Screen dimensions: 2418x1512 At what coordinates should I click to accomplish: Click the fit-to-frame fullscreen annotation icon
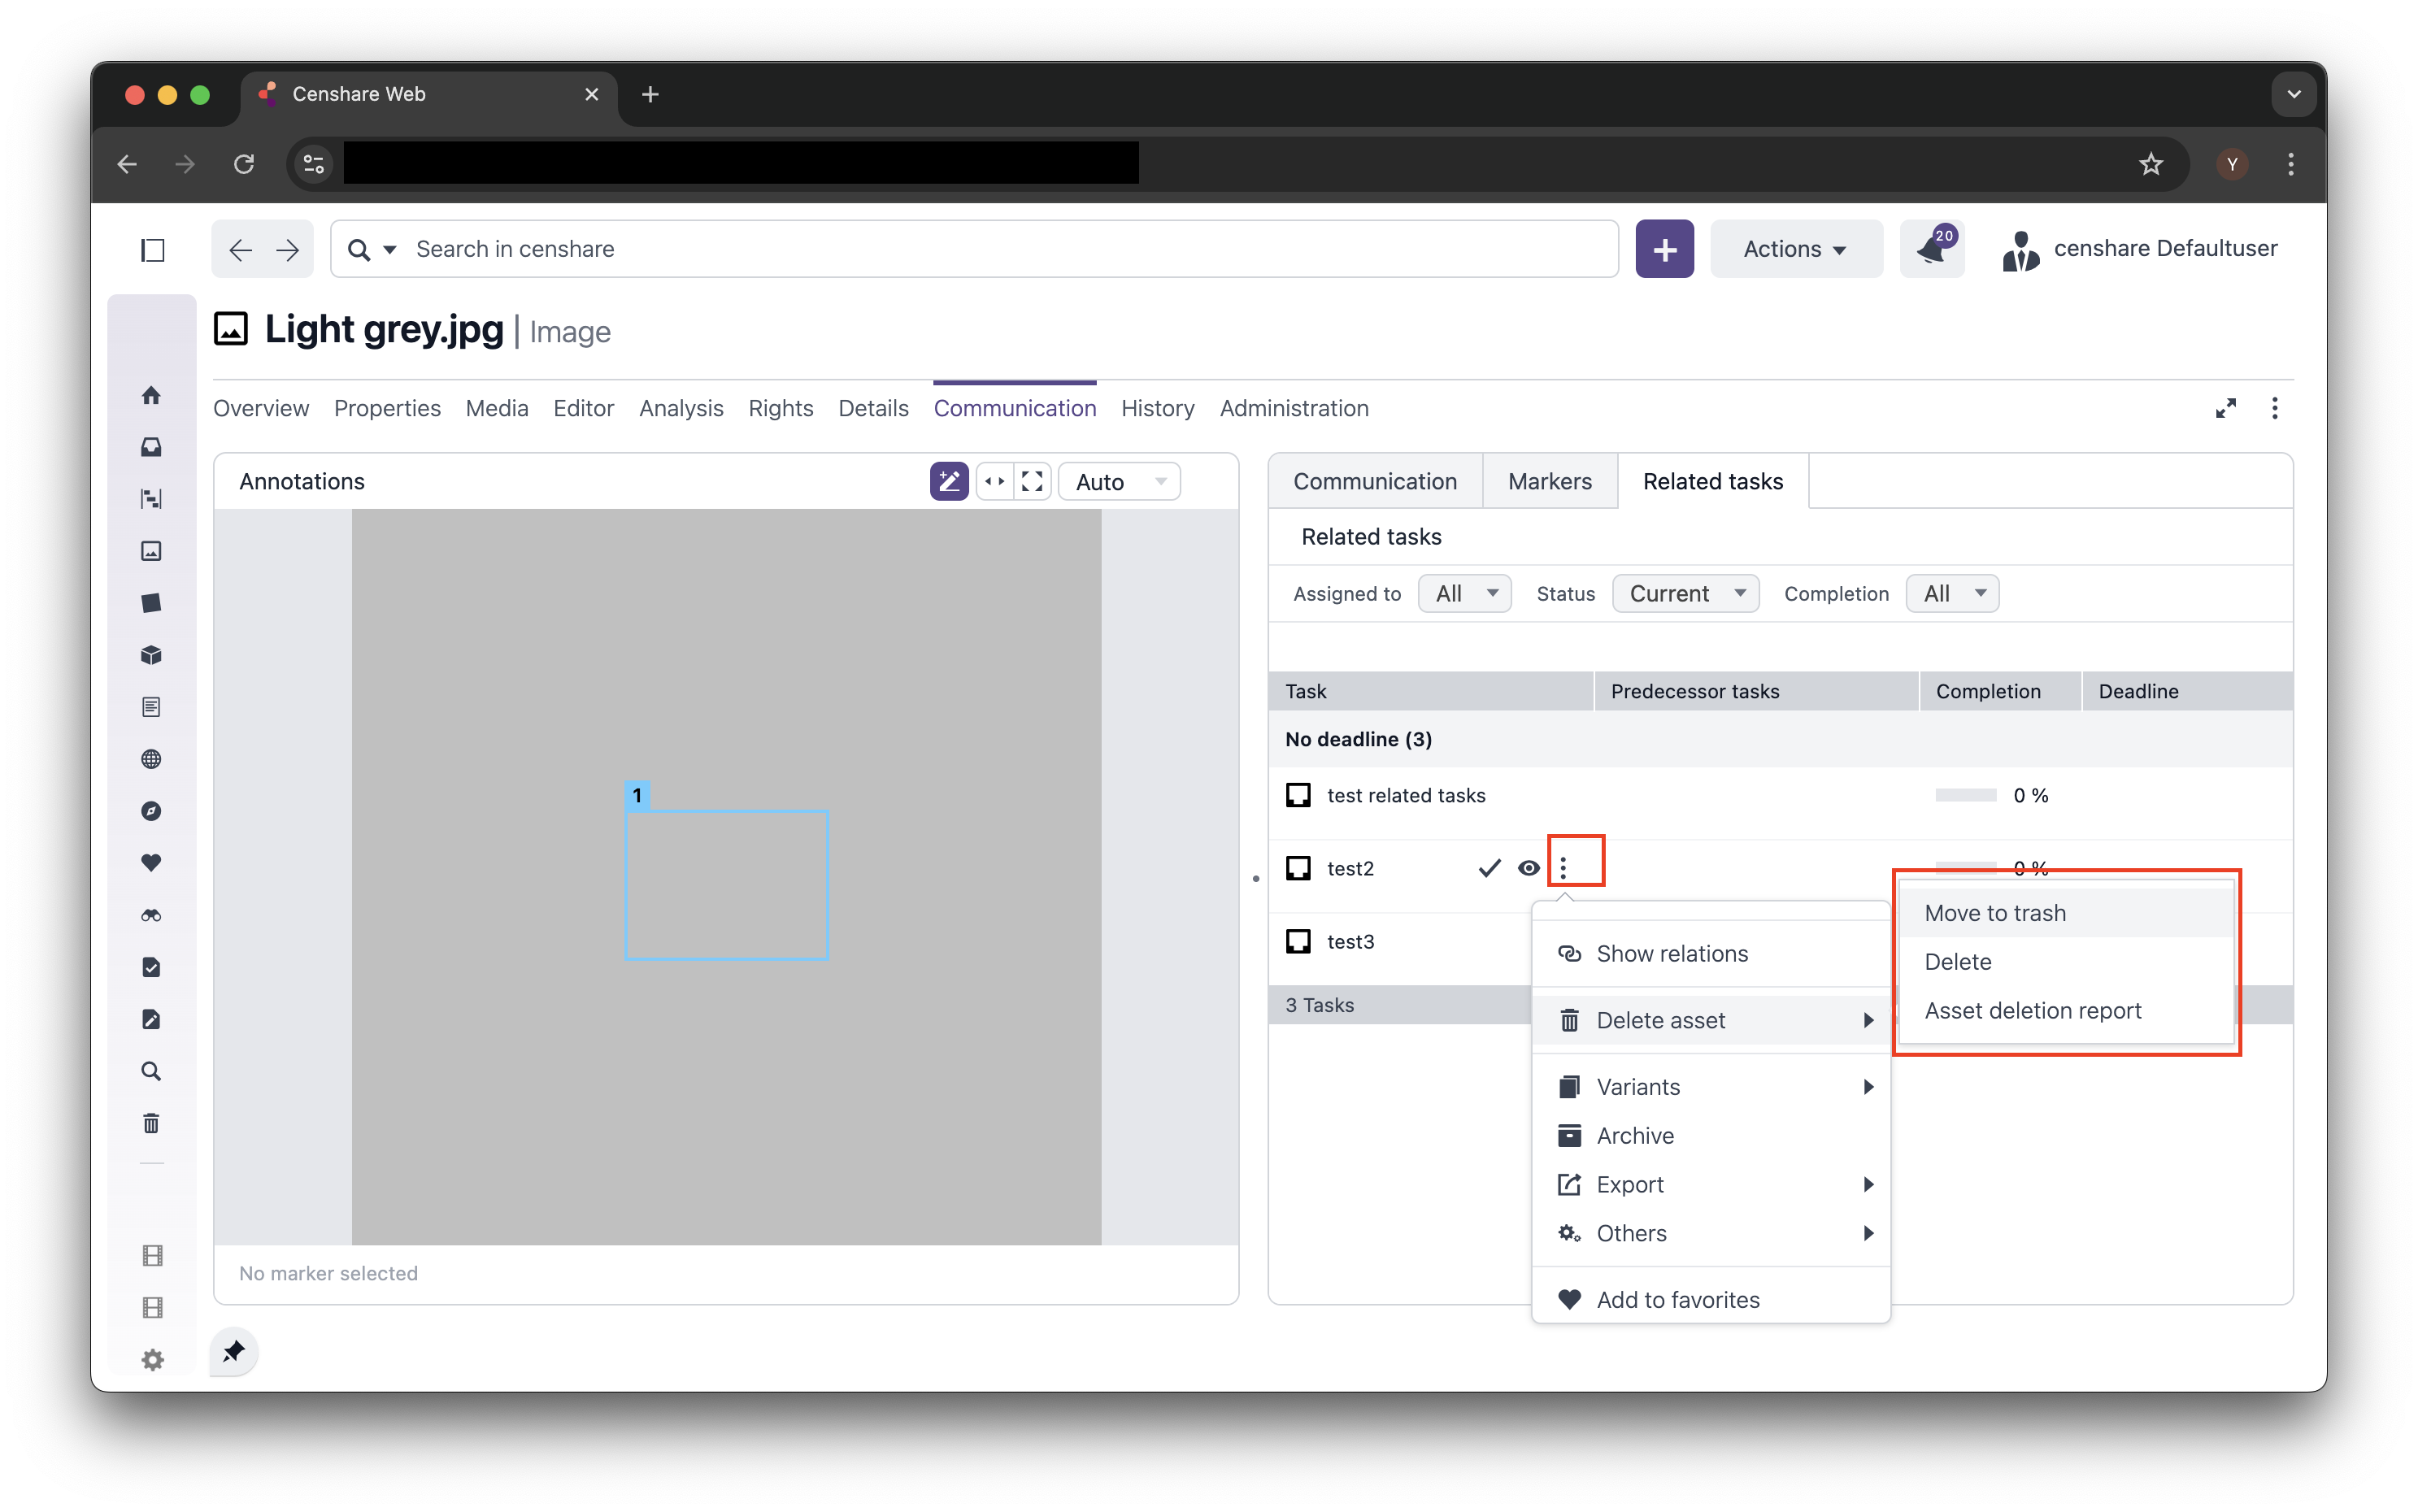1032,481
